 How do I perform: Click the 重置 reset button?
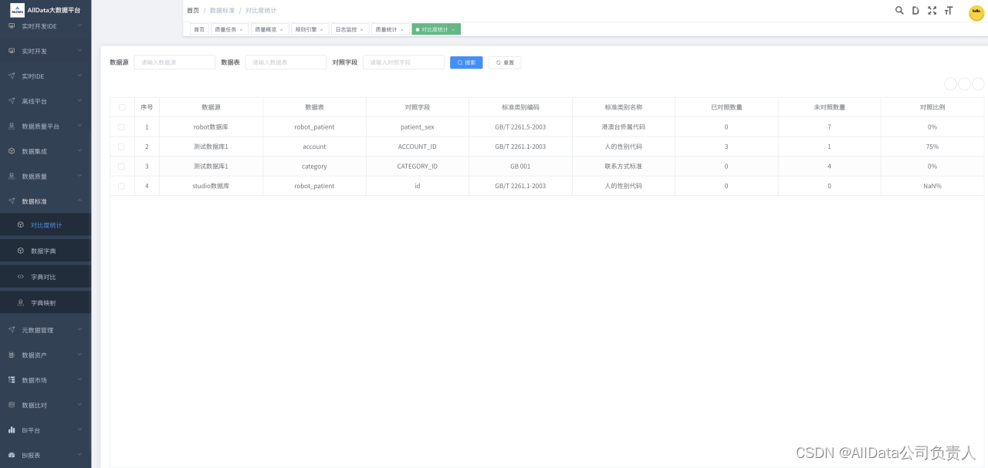coord(505,62)
